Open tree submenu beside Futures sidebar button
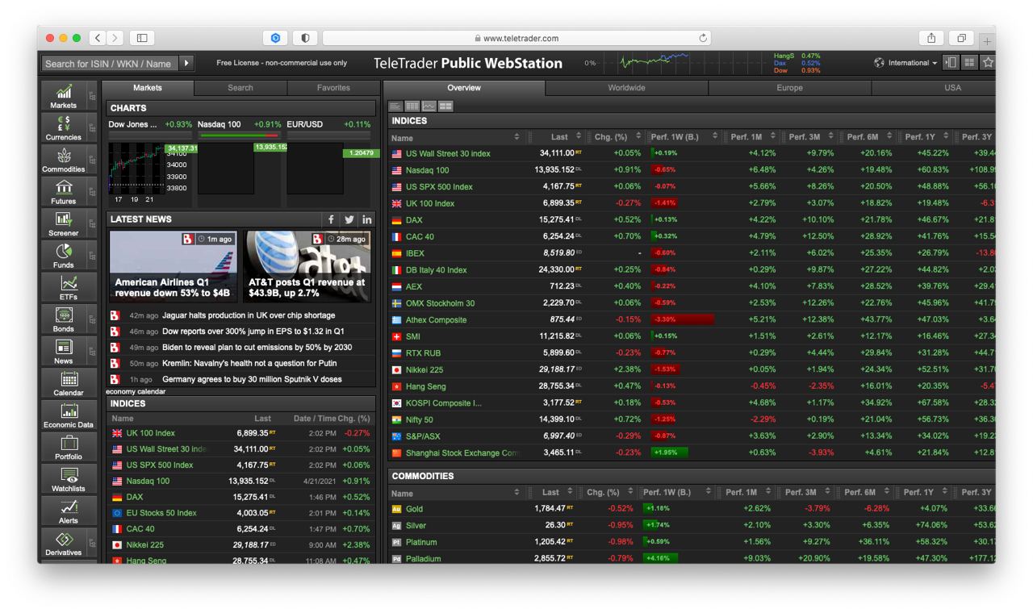This screenshot has width=1033, height=613. pos(92,192)
